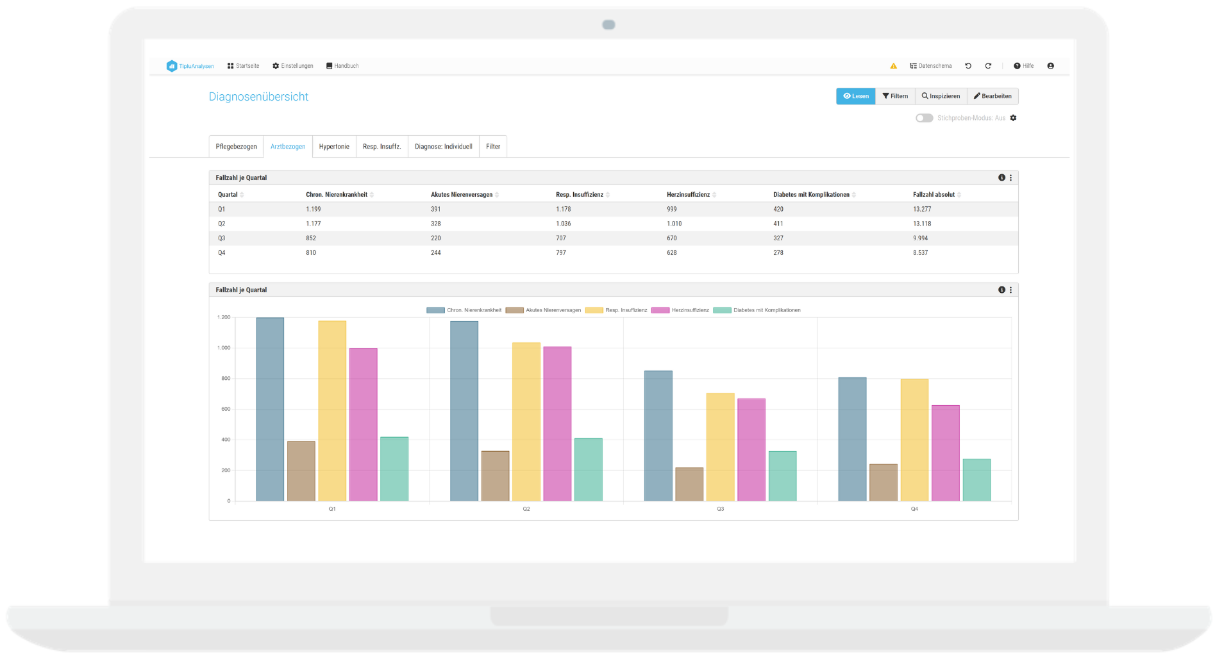Open the yellow warning triangle notification
Viewport: 1231px width, 660px height.
click(893, 66)
